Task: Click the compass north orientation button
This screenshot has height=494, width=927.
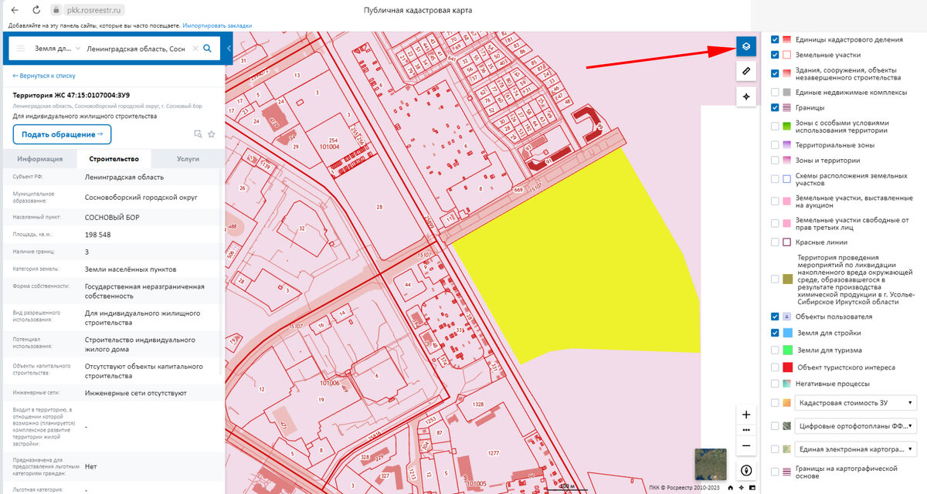Action: pyautogui.click(x=746, y=470)
